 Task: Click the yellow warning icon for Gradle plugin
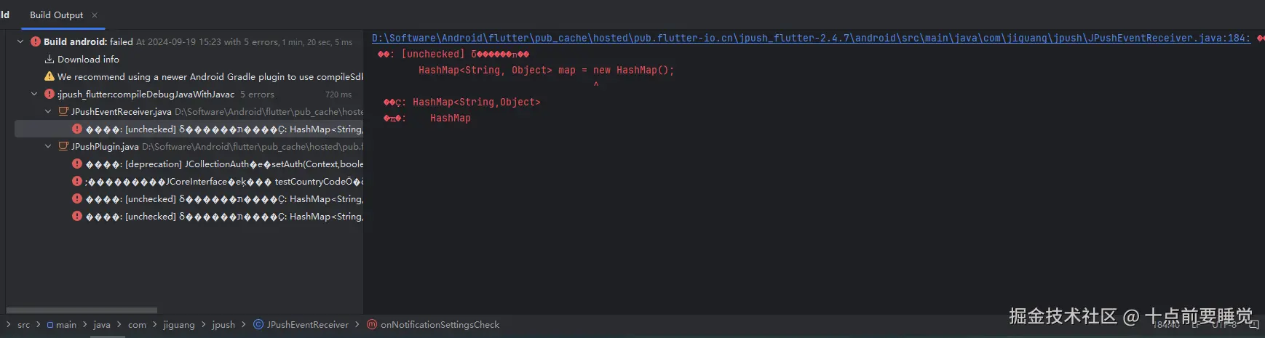coord(49,77)
